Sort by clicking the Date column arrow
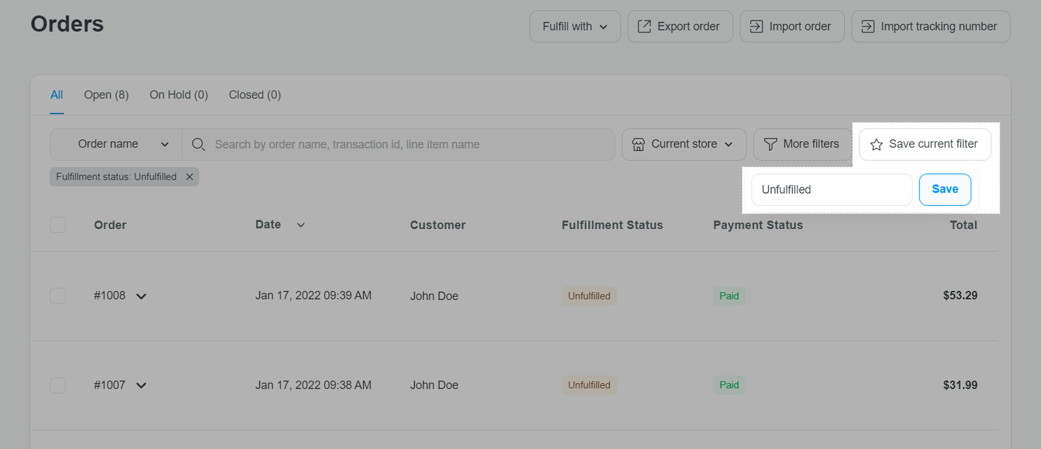The width and height of the screenshot is (1041, 449). click(x=301, y=225)
